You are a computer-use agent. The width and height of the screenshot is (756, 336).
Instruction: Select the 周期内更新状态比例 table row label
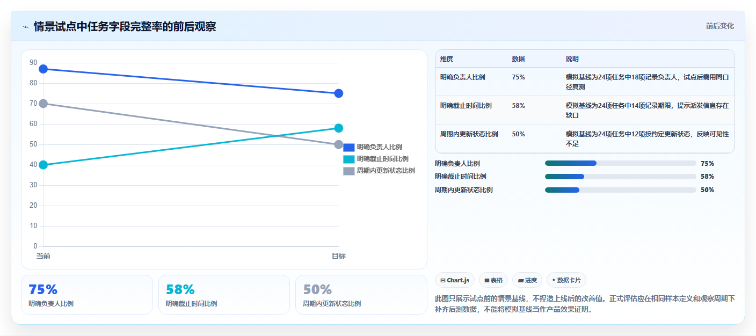tap(469, 134)
